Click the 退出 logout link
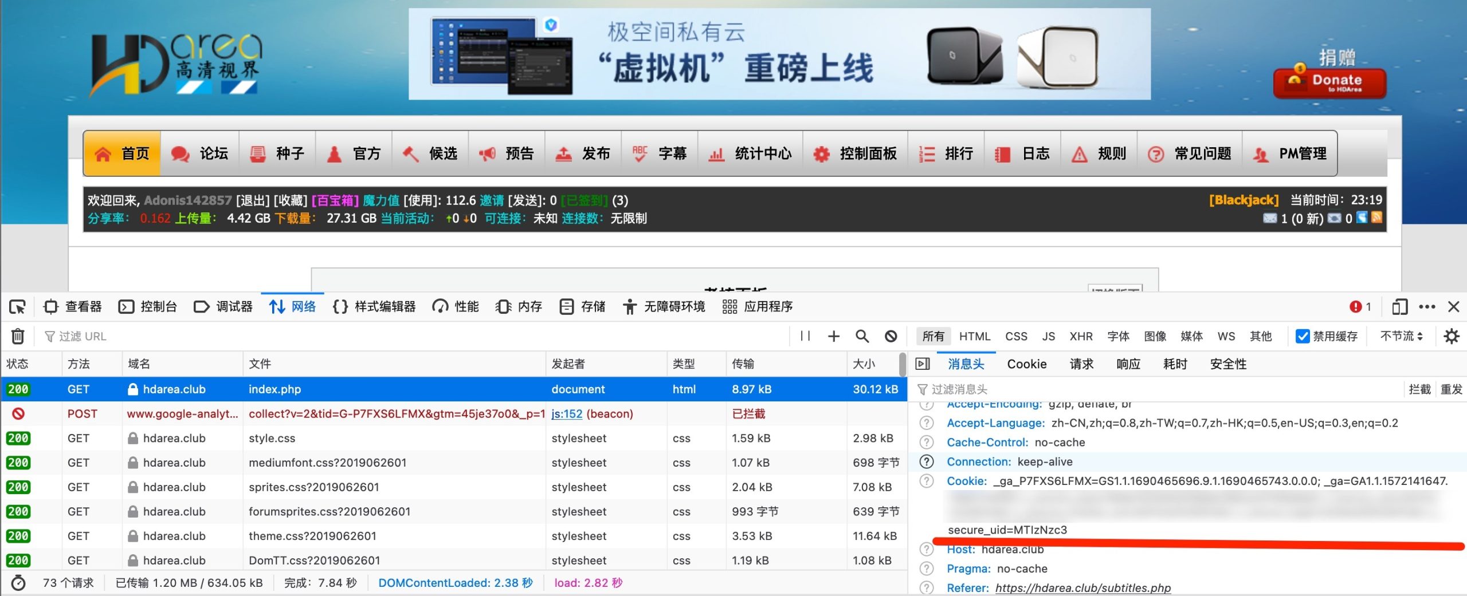 coord(253,200)
